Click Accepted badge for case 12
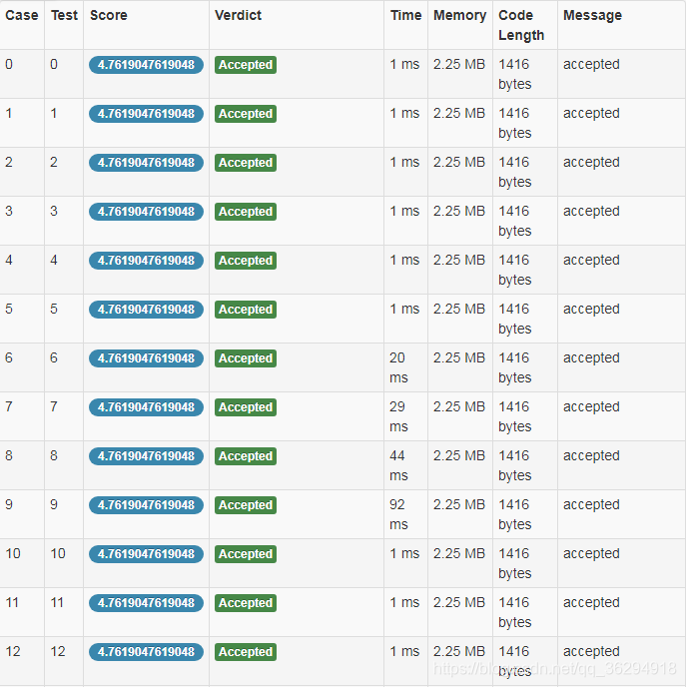This screenshot has width=686, height=687. pos(246,652)
